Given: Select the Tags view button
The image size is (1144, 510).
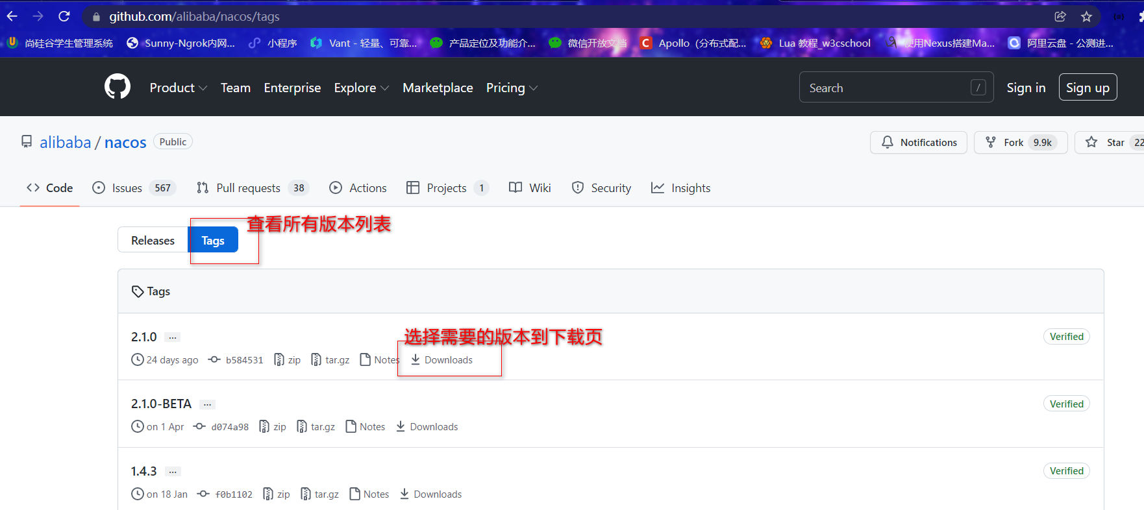Looking at the screenshot, I should [x=213, y=240].
